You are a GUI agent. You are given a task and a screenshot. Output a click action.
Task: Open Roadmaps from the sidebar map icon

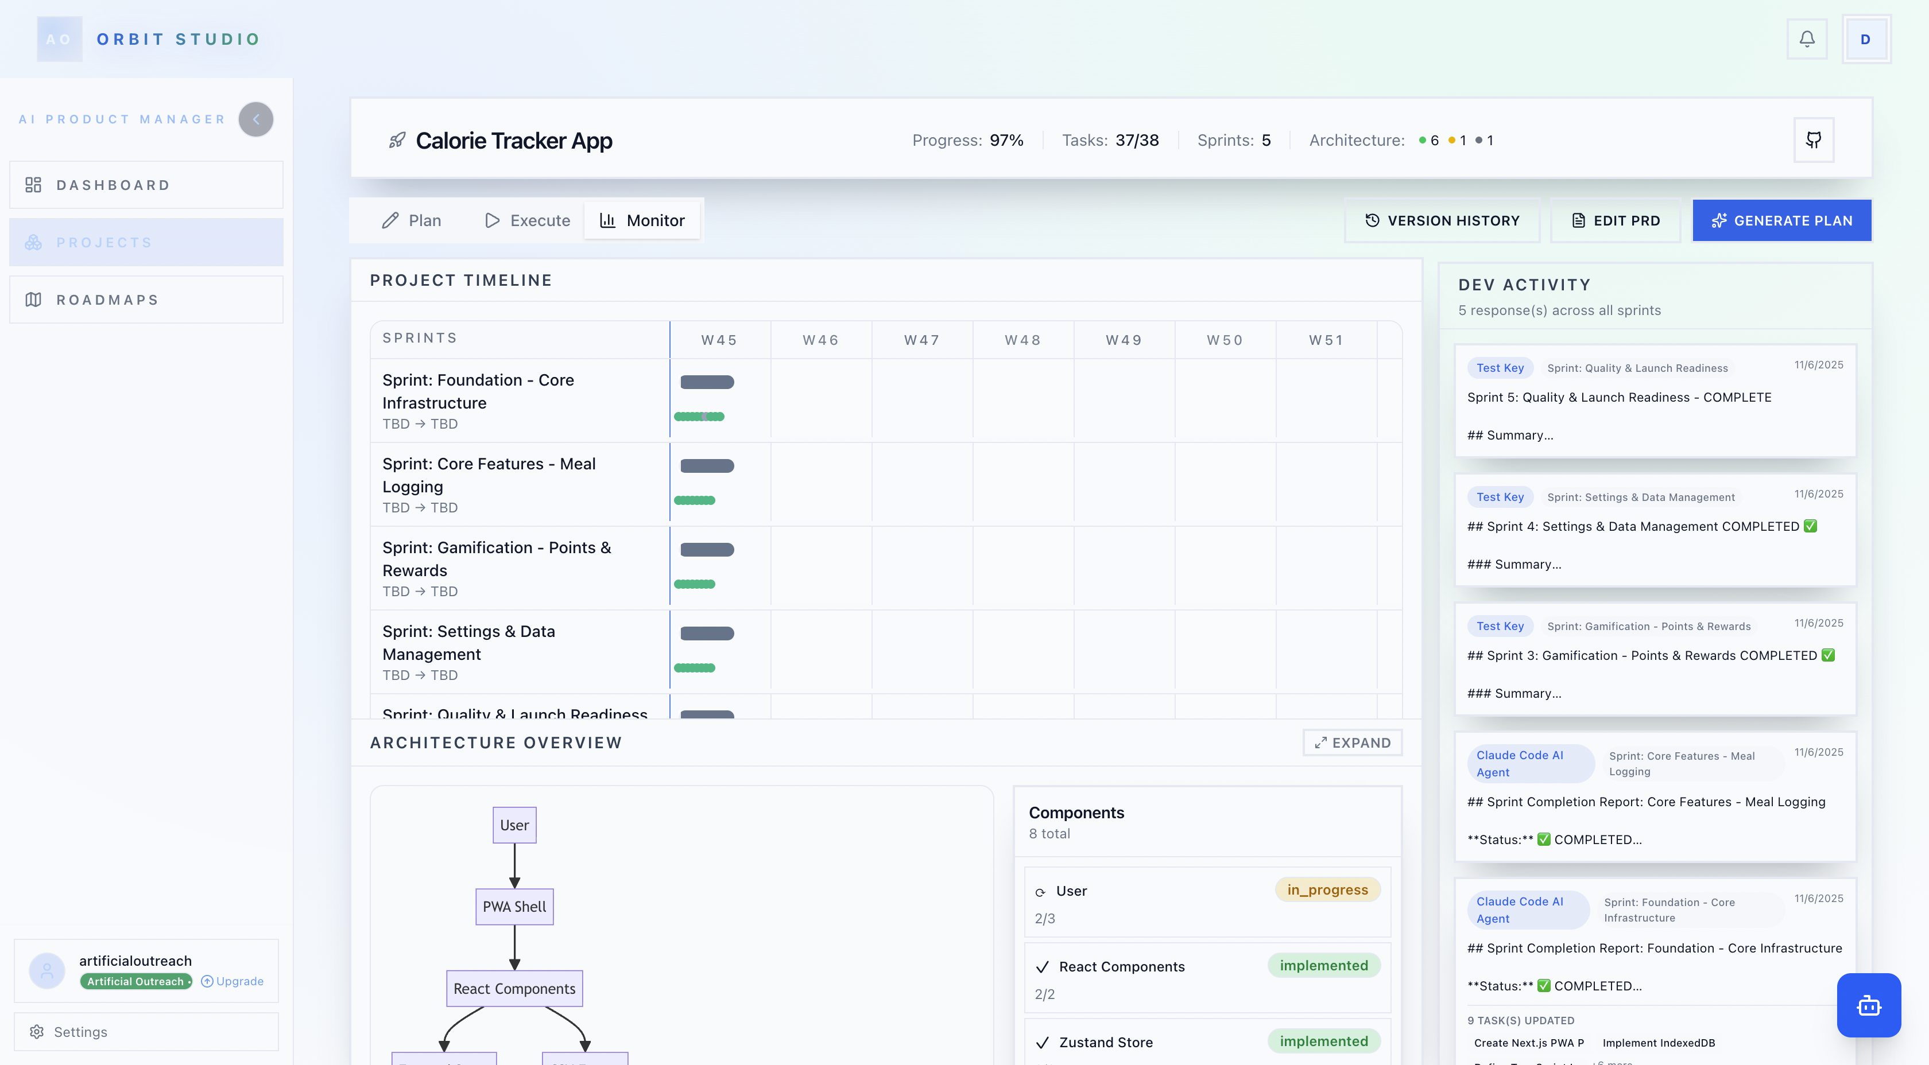point(33,300)
